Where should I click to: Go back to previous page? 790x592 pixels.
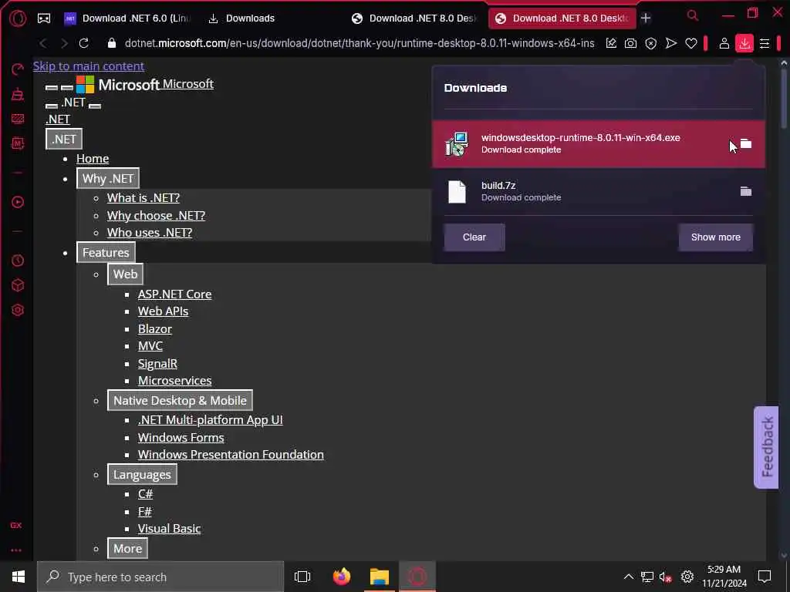coord(43,43)
